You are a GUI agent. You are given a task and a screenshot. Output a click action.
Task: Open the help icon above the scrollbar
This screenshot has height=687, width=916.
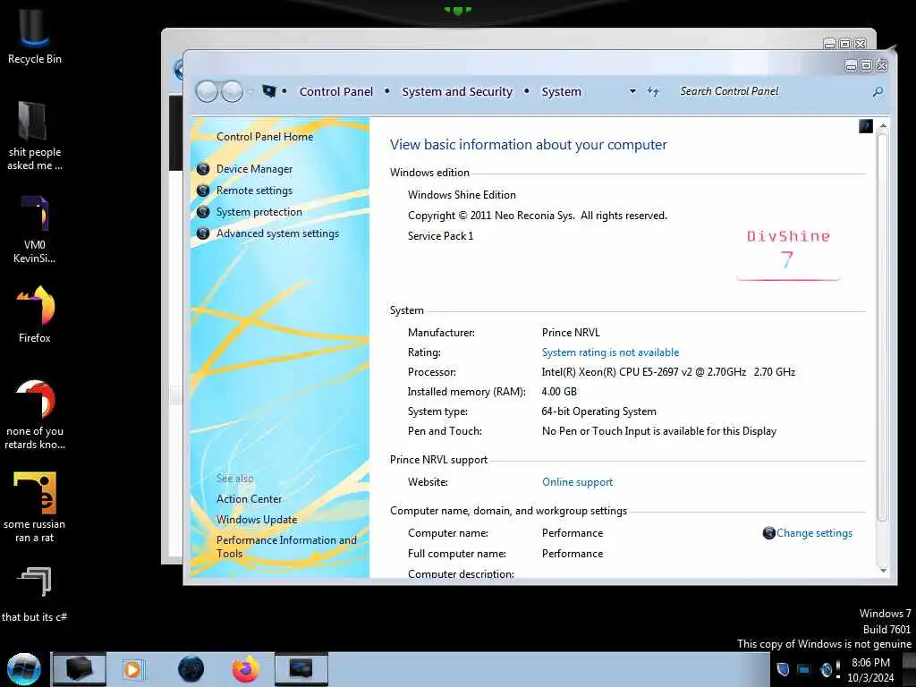(x=866, y=126)
